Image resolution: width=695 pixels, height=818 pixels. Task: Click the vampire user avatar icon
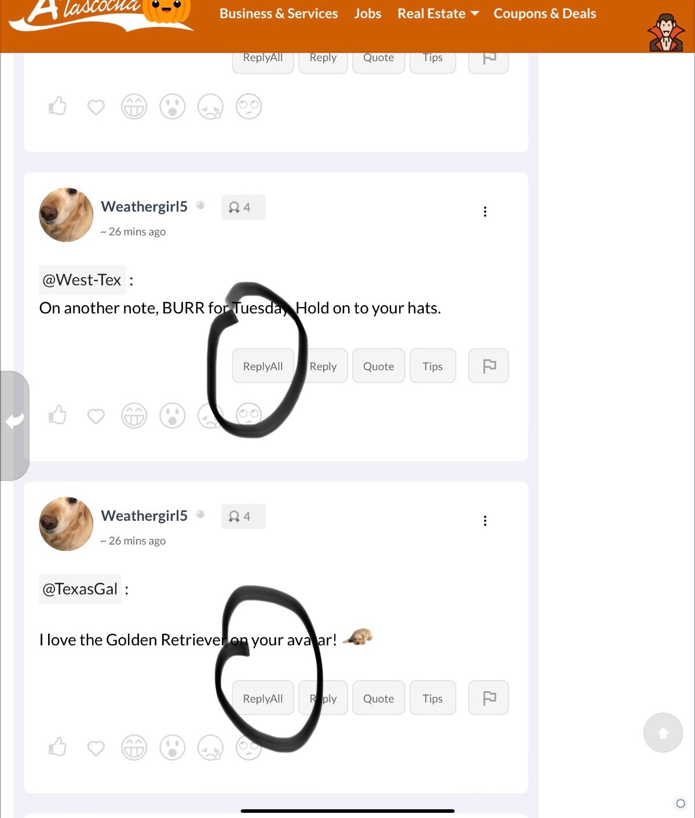(666, 32)
